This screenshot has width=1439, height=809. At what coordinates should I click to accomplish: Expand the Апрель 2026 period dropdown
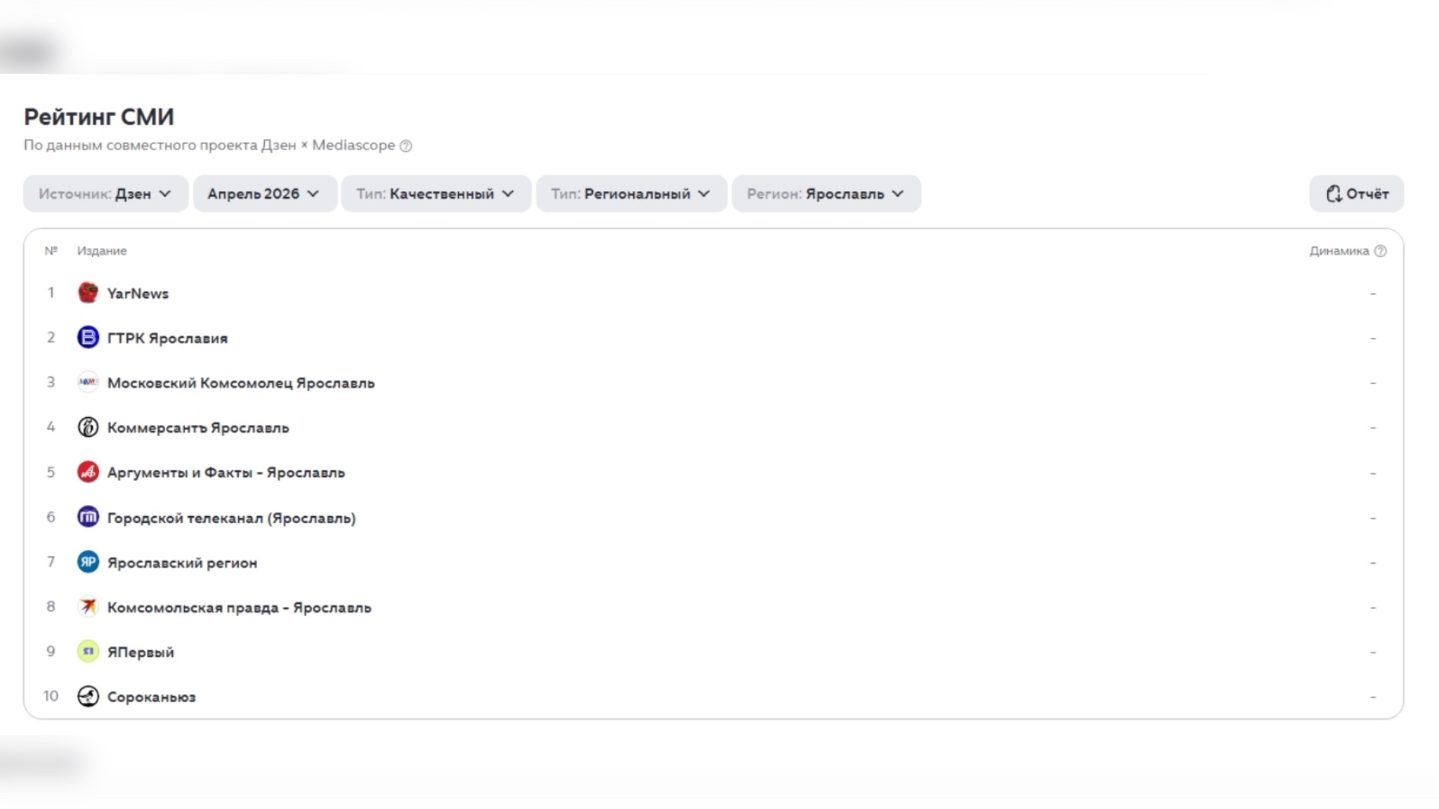265,194
